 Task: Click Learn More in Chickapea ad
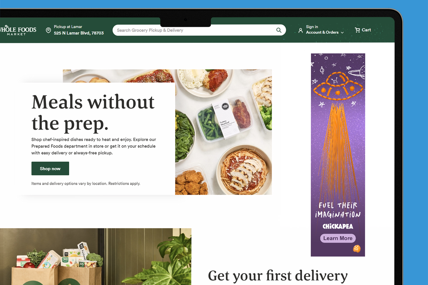338,238
